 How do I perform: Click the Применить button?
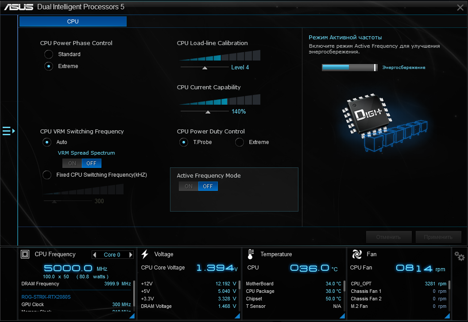438,237
